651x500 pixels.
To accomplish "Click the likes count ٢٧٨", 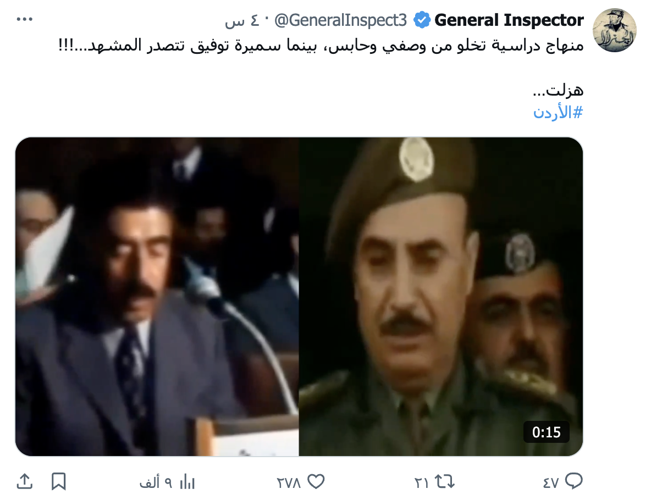I will (289, 482).
